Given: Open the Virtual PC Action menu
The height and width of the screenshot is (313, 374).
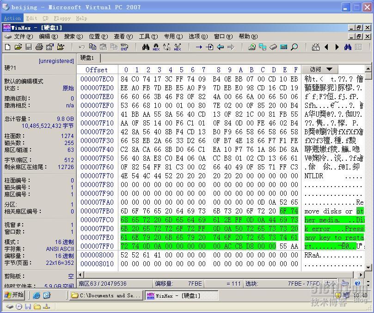Looking at the screenshot, I should [12, 18].
